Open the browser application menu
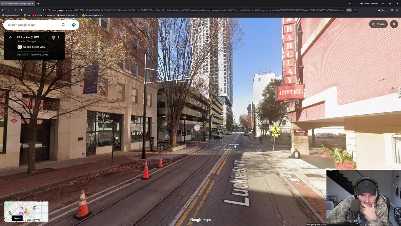Image resolution: width=401 pixels, height=226 pixels. coord(397,10)
